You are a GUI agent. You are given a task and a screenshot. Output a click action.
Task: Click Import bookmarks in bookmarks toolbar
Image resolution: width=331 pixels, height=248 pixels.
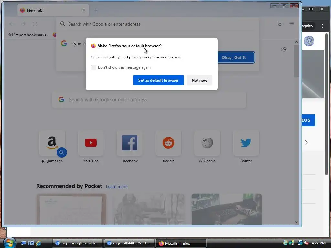[28, 35]
